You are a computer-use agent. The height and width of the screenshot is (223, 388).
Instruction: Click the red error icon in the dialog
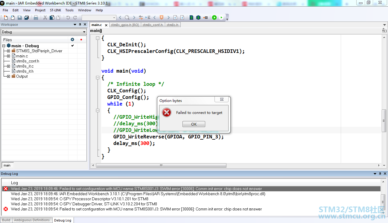click(167, 113)
